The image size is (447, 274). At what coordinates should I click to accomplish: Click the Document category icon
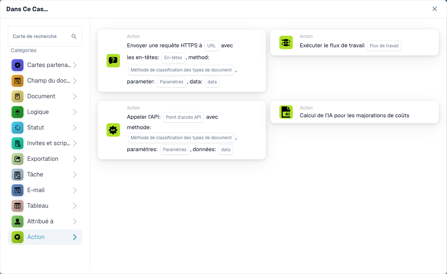pyautogui.click(x=18, y=96)
